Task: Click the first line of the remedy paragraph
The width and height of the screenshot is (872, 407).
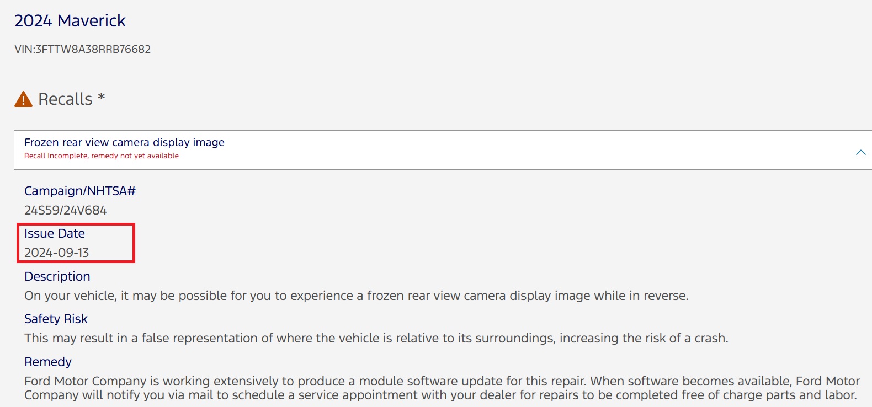Action: (x=442, y=381)
